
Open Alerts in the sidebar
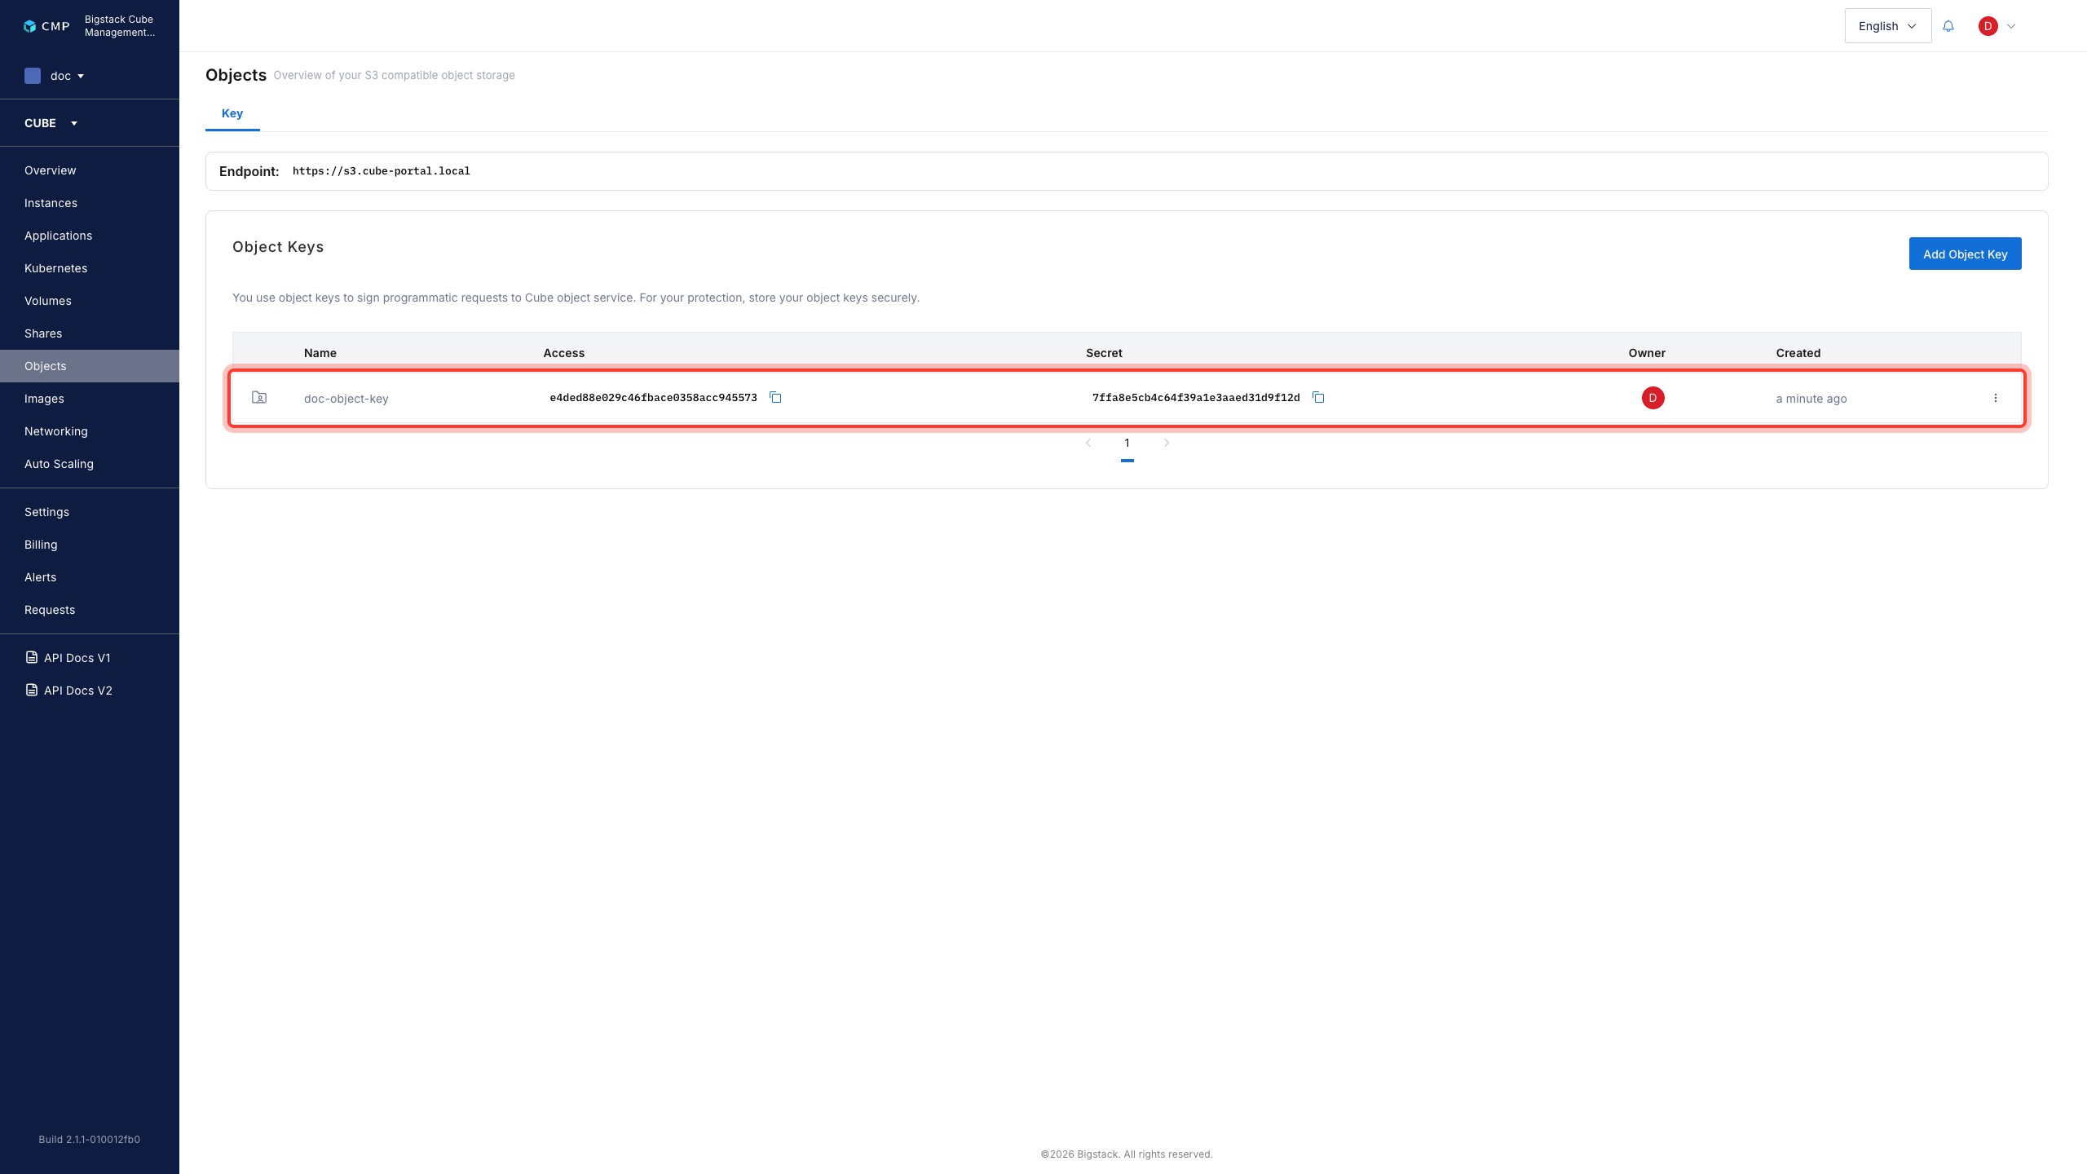point(90,577)
